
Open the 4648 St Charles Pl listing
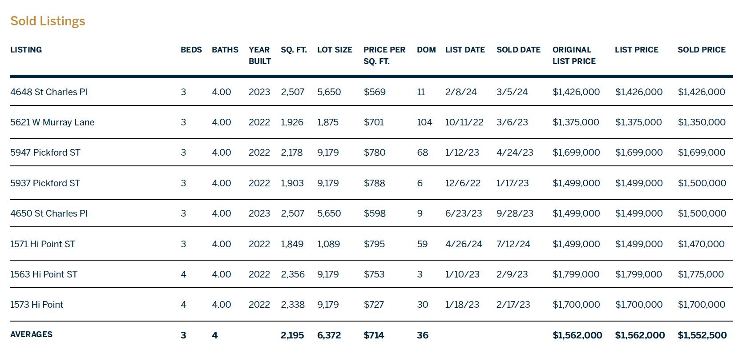(49, 92)
